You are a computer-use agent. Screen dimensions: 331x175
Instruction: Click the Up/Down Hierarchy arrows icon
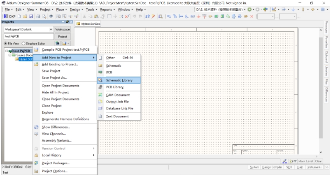(x=147, y=16)
